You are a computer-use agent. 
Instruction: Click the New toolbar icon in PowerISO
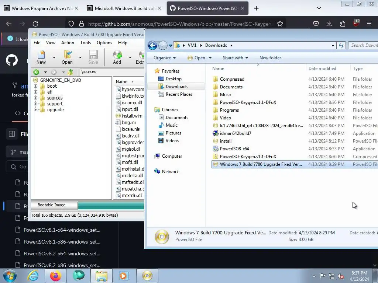[41, 57]
